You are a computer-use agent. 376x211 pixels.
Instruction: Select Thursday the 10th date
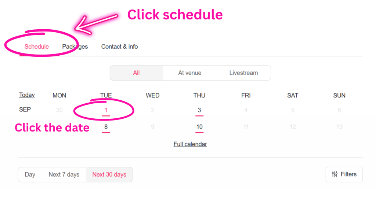click(199, 127)
